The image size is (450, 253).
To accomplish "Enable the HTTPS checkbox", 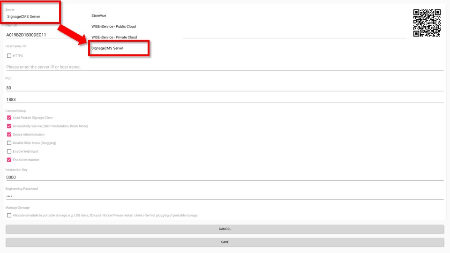I will pyautogui.click(x=9, y=56).
